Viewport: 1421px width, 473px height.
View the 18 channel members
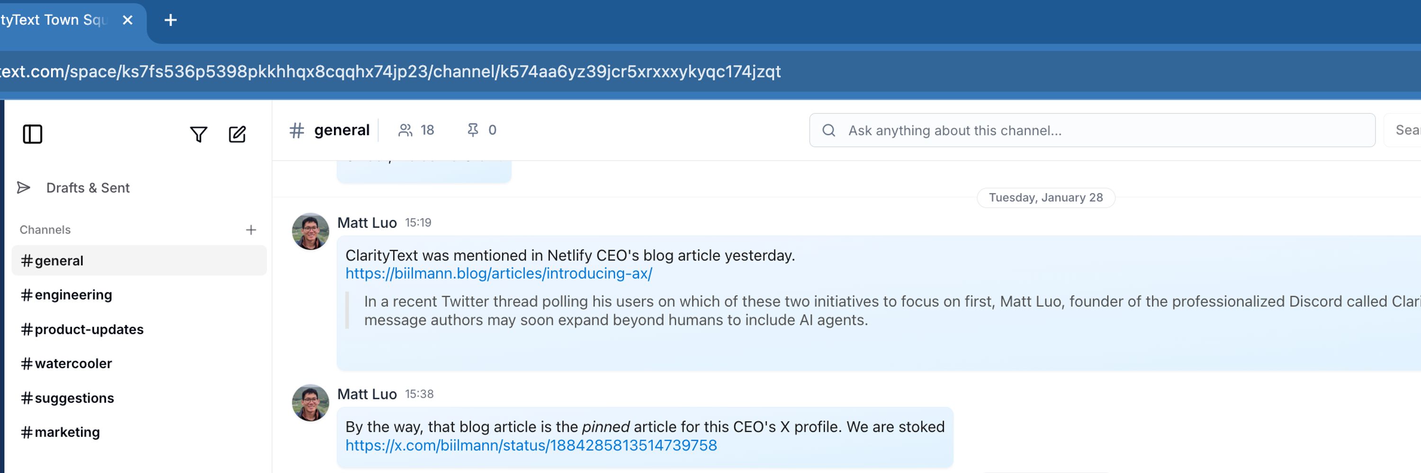click(x=416, y=130)
